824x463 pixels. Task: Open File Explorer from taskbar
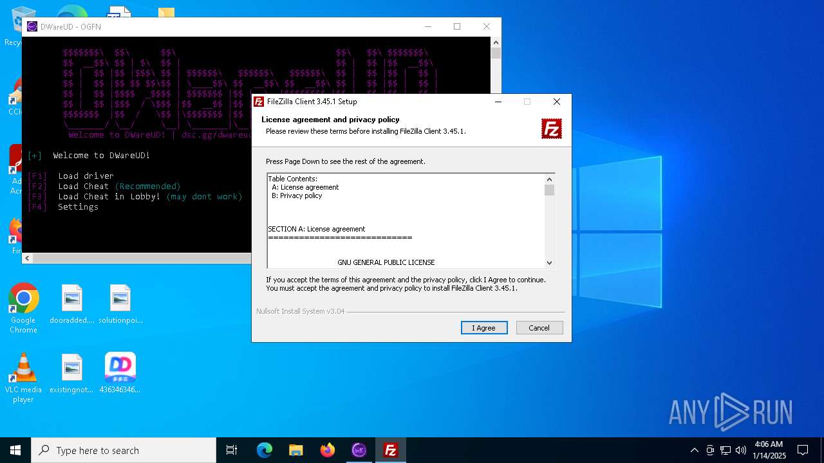pos(296,450)
